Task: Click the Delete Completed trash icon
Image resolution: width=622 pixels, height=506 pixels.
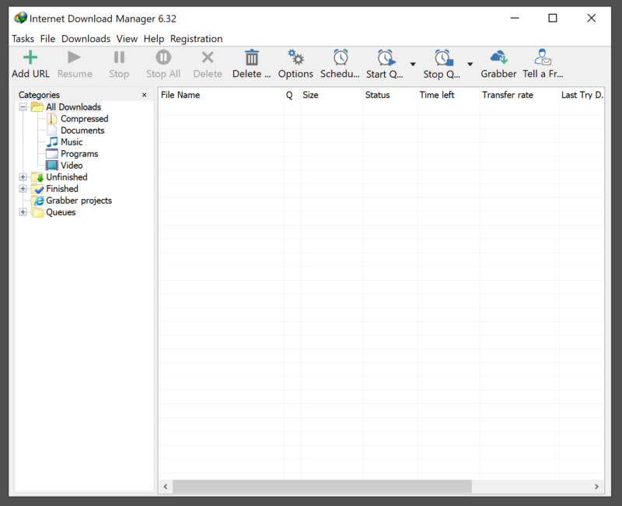Action: [252, 58]
